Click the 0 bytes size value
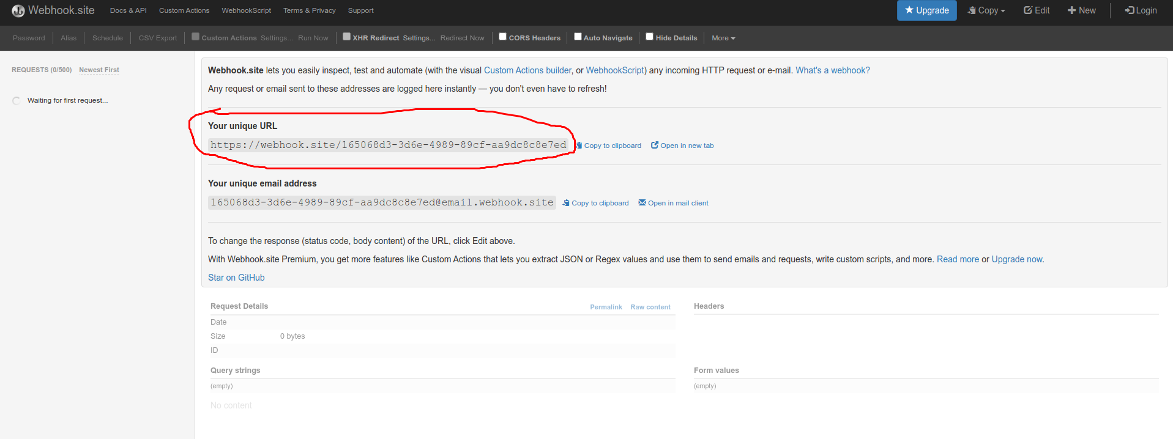This screenshot has width=1173, height=439. pos(292,336)
